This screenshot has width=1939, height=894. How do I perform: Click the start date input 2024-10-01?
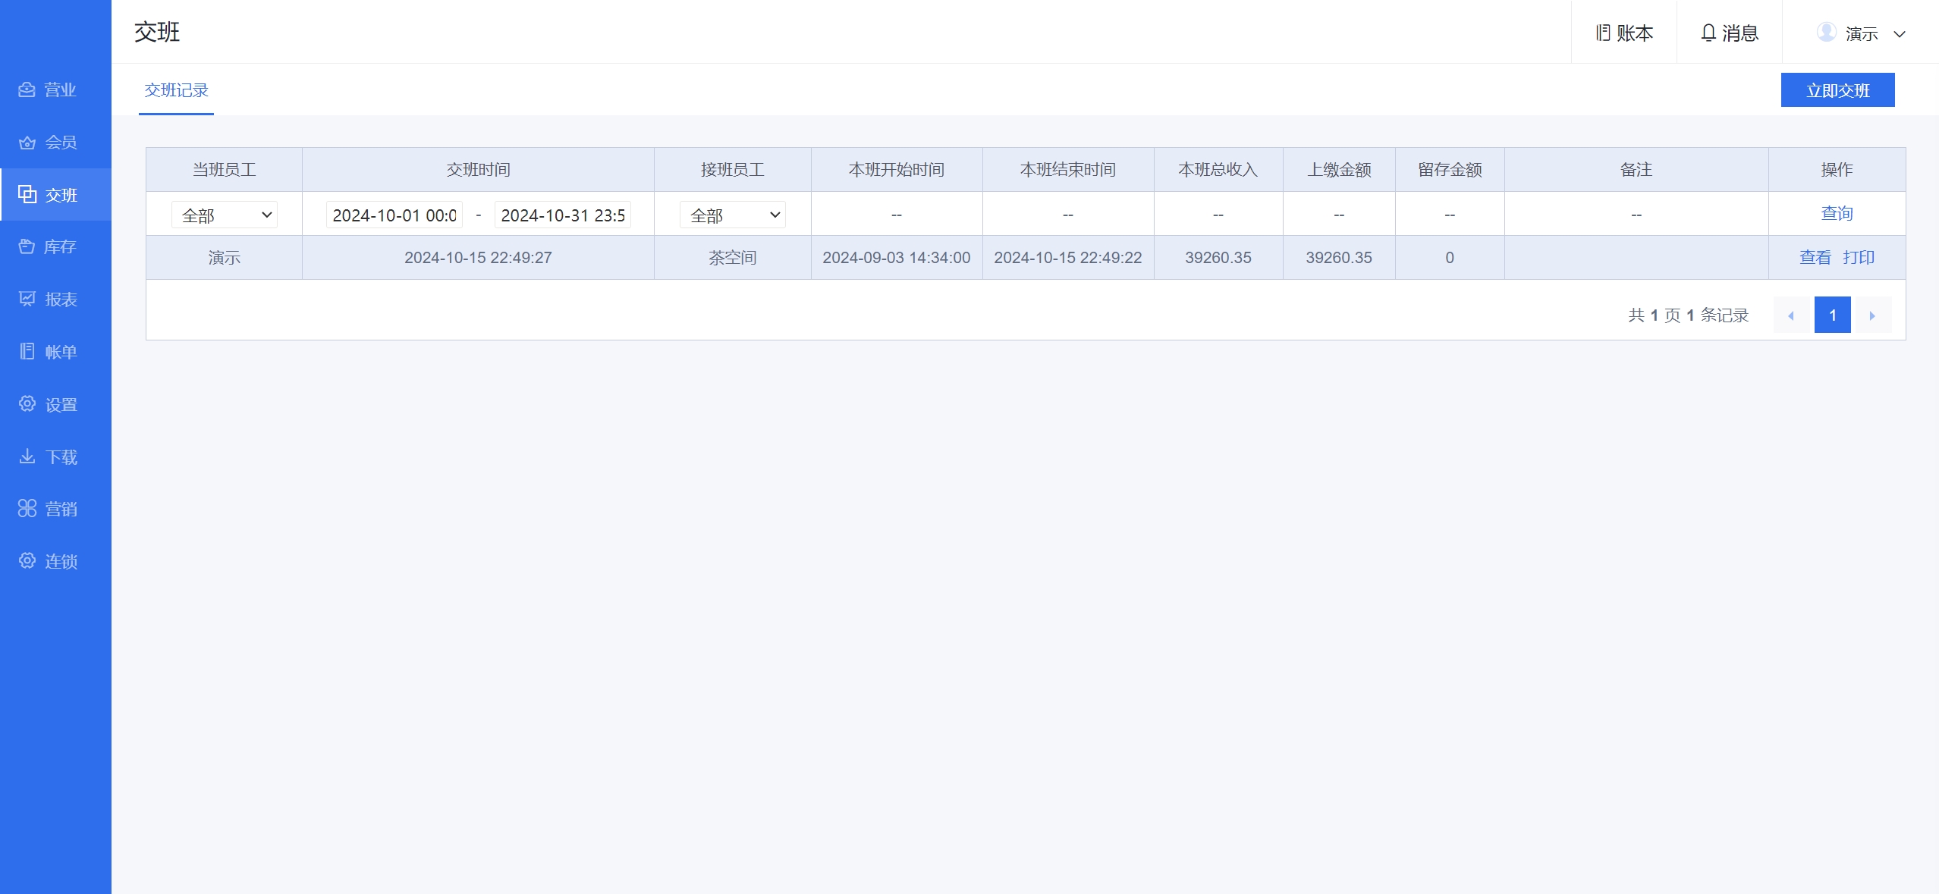[x=394, y=215]
